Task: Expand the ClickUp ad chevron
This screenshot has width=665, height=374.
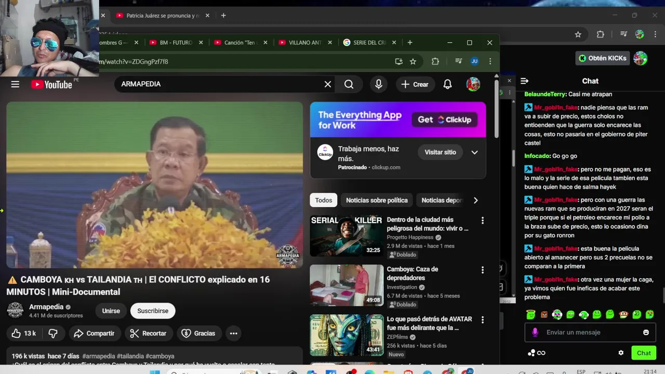Action: point(474,152)
